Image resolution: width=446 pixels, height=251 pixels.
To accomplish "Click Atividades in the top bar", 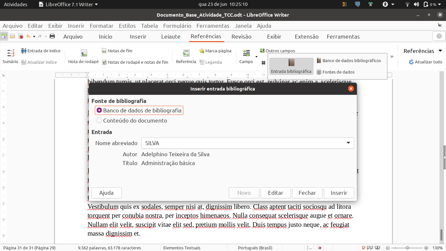I will pyautogui.click(x=16, y=4).
